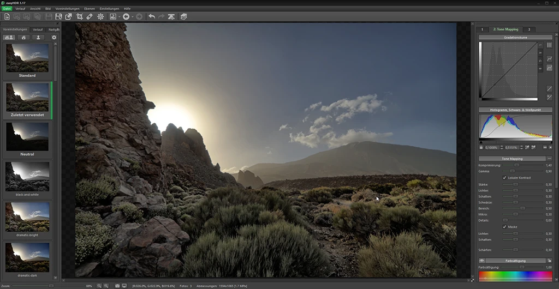
Task: Click the Export/Share icon in the toolbar
Action: [68, 17]
